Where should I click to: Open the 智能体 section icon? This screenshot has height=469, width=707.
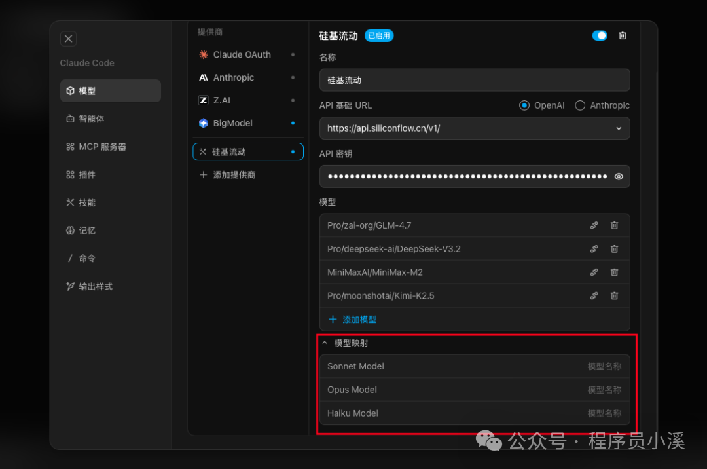click(70, 119)
